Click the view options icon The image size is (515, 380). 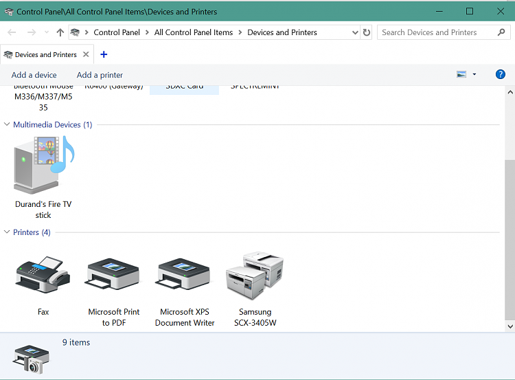(x=461, y=74)
